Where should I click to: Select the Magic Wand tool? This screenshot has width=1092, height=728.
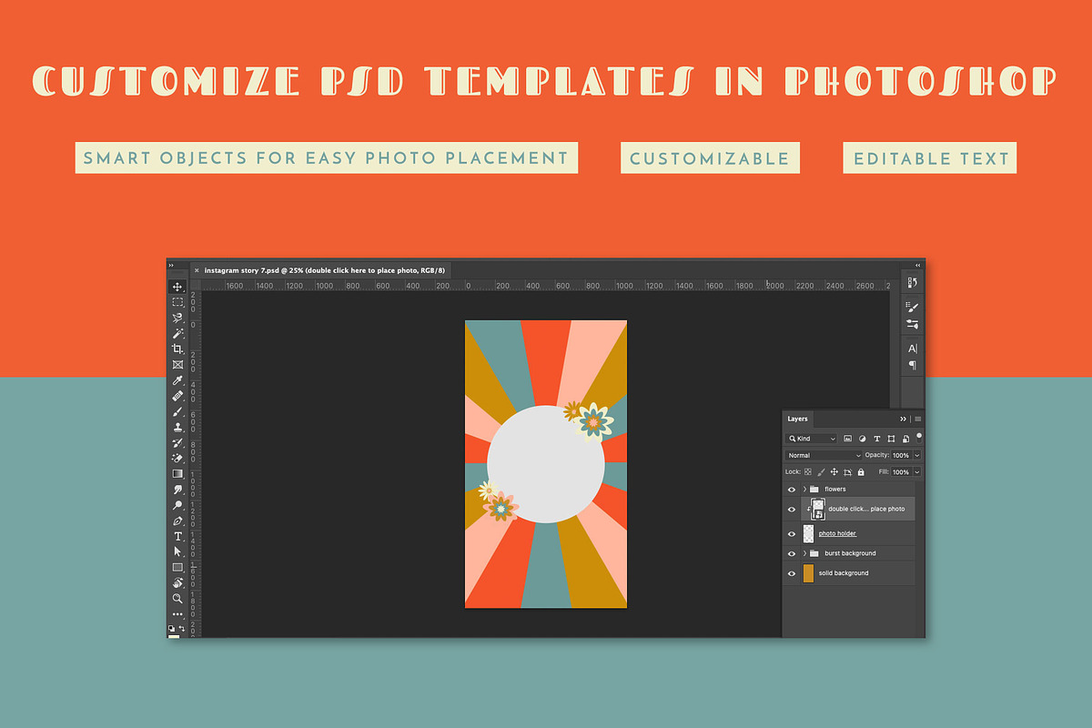177,333
